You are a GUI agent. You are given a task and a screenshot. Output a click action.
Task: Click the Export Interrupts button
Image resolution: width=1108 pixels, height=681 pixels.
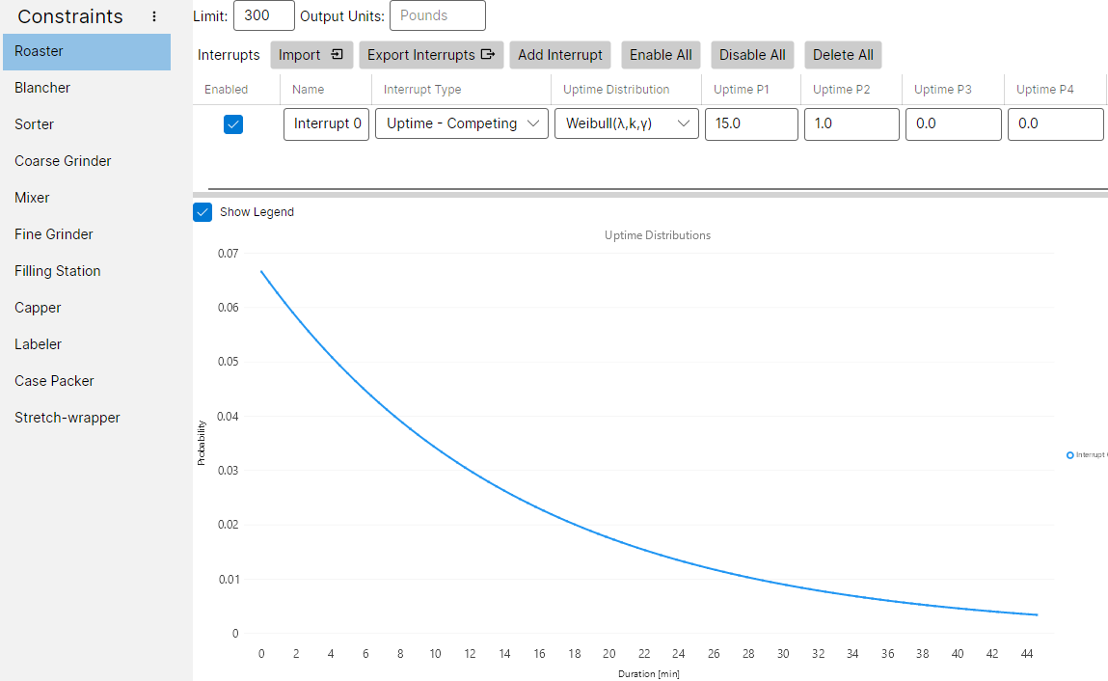(x=431, y=55)
